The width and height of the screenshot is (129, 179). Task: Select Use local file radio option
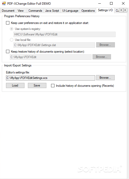click(x=11, y=40)
